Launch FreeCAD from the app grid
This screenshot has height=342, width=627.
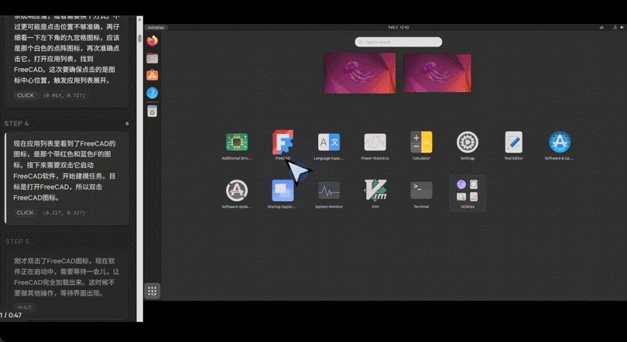click(283, 142)
